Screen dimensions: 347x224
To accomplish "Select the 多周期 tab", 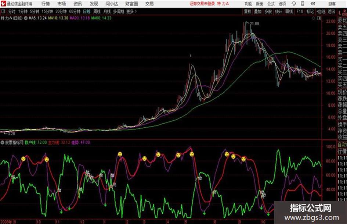I will coord(119,11).
